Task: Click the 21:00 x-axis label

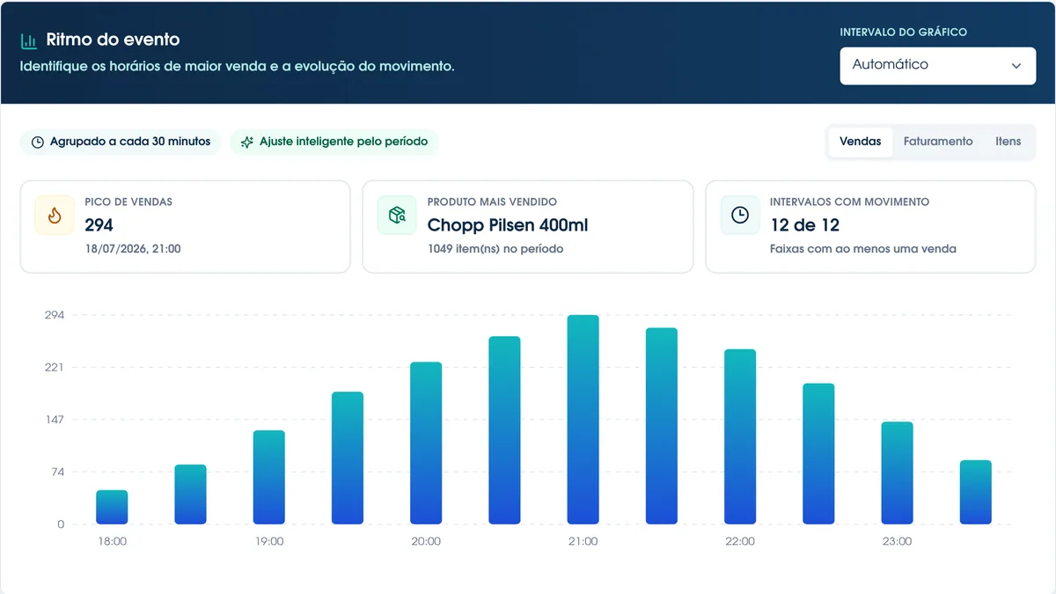Action: 583,541
